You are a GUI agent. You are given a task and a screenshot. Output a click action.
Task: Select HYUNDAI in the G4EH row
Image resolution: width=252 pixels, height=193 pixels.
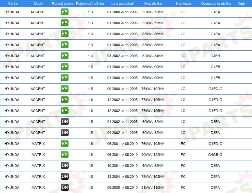(x=12, y=56)
